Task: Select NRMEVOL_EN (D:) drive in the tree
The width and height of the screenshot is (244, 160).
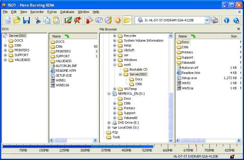Action: tap(131, 93)
